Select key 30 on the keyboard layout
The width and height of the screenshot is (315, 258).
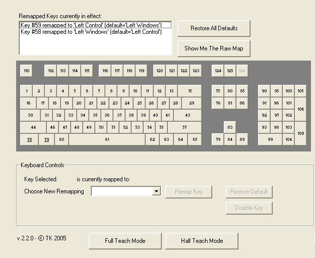click(x=30, y=115)
